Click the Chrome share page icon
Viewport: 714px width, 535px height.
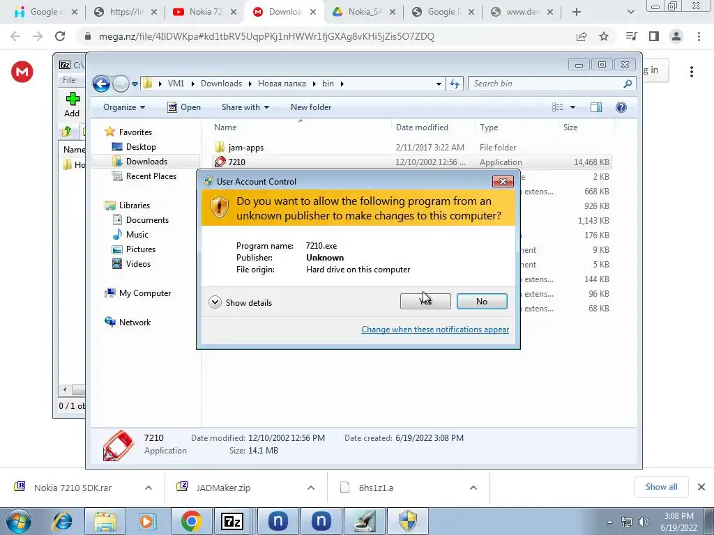582,36
